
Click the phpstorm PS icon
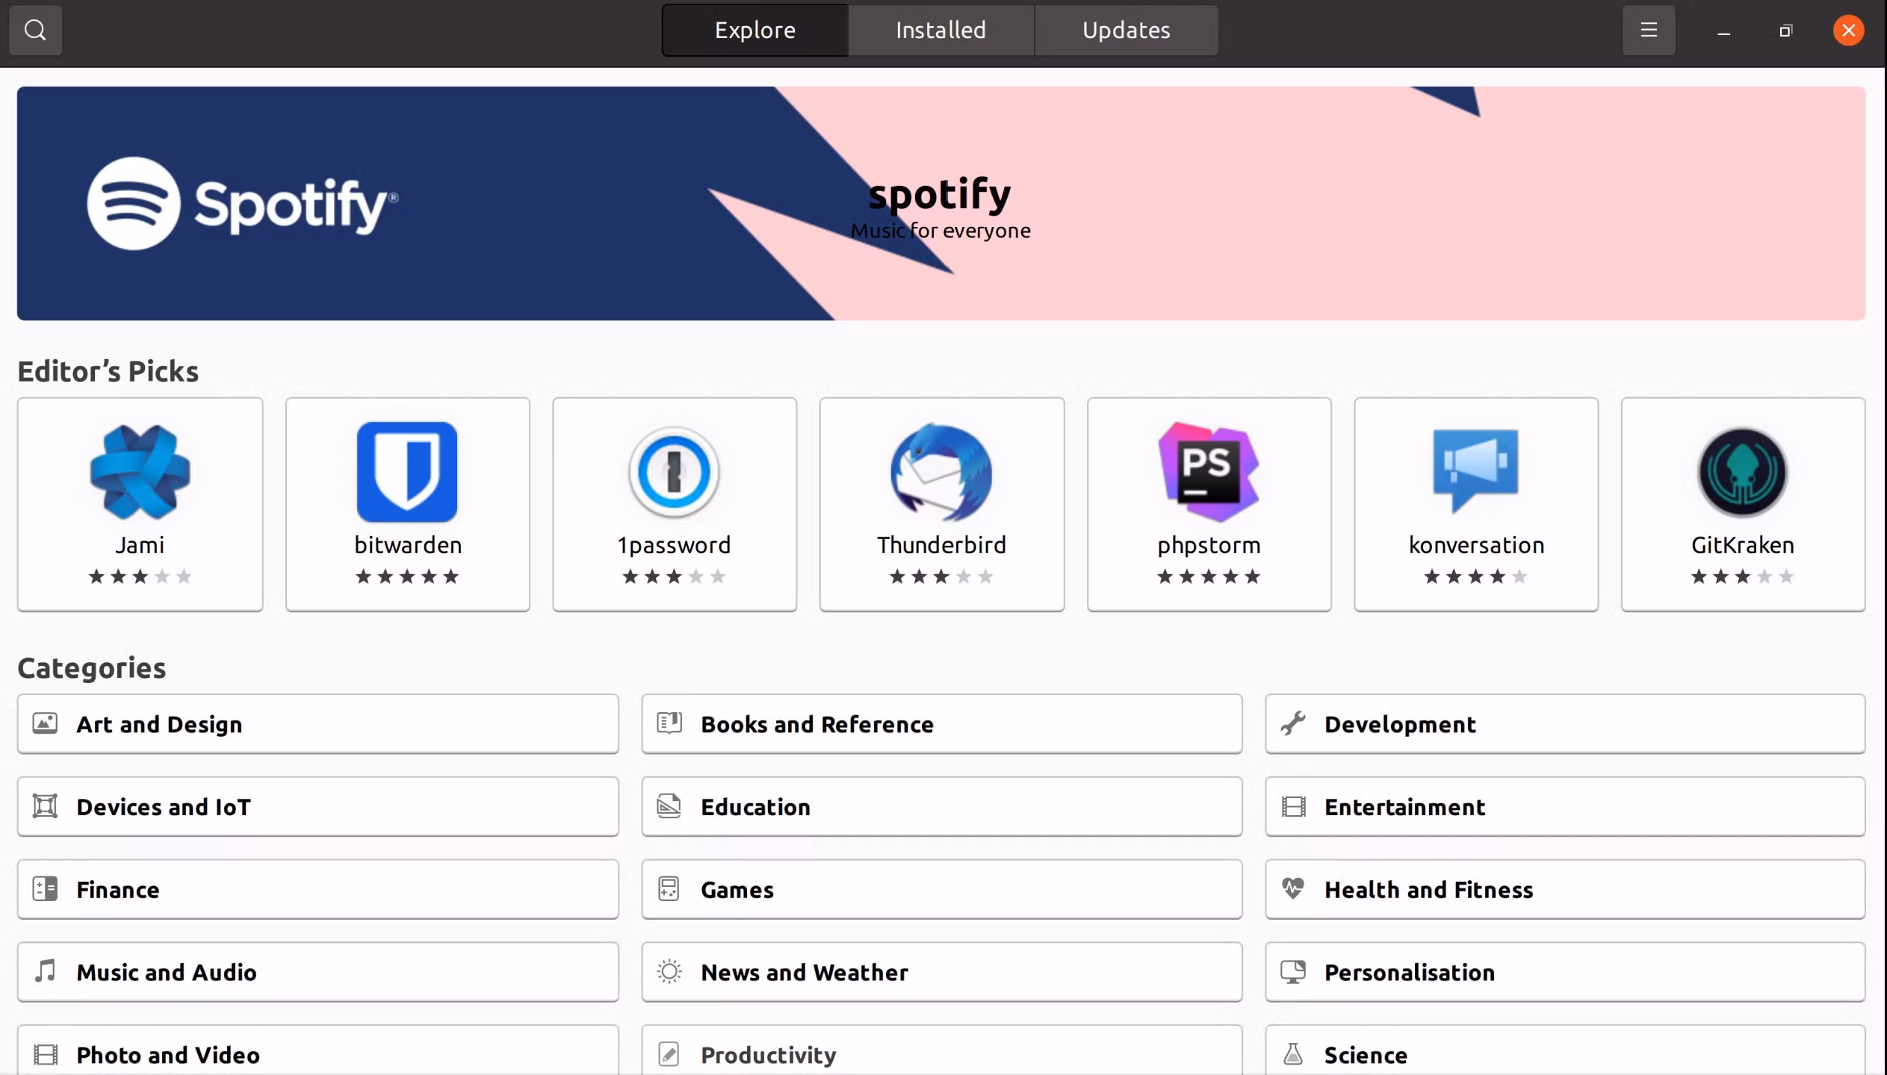1209,472
